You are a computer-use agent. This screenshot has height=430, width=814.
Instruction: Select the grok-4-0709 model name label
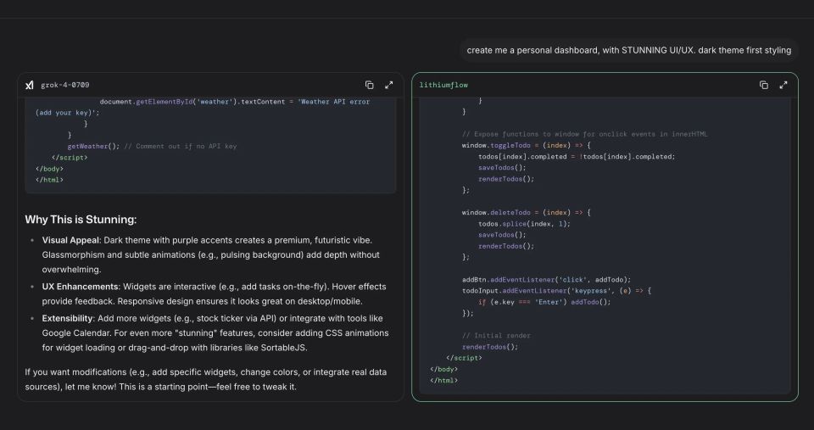[63, 85]
